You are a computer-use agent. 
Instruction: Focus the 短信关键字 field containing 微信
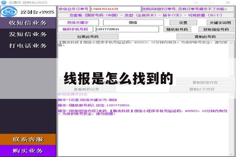133,22
